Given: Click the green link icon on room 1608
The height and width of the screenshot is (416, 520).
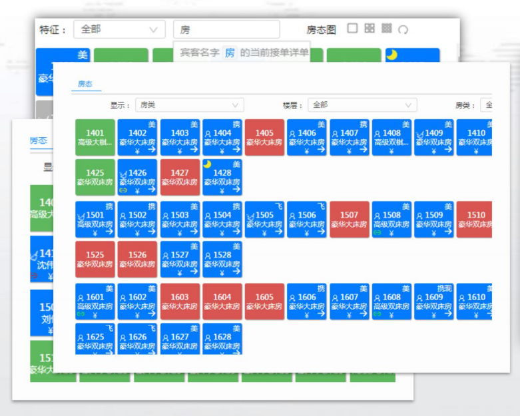Looking at the screenshot, I should pyautogui.click(x=378, y=314).
